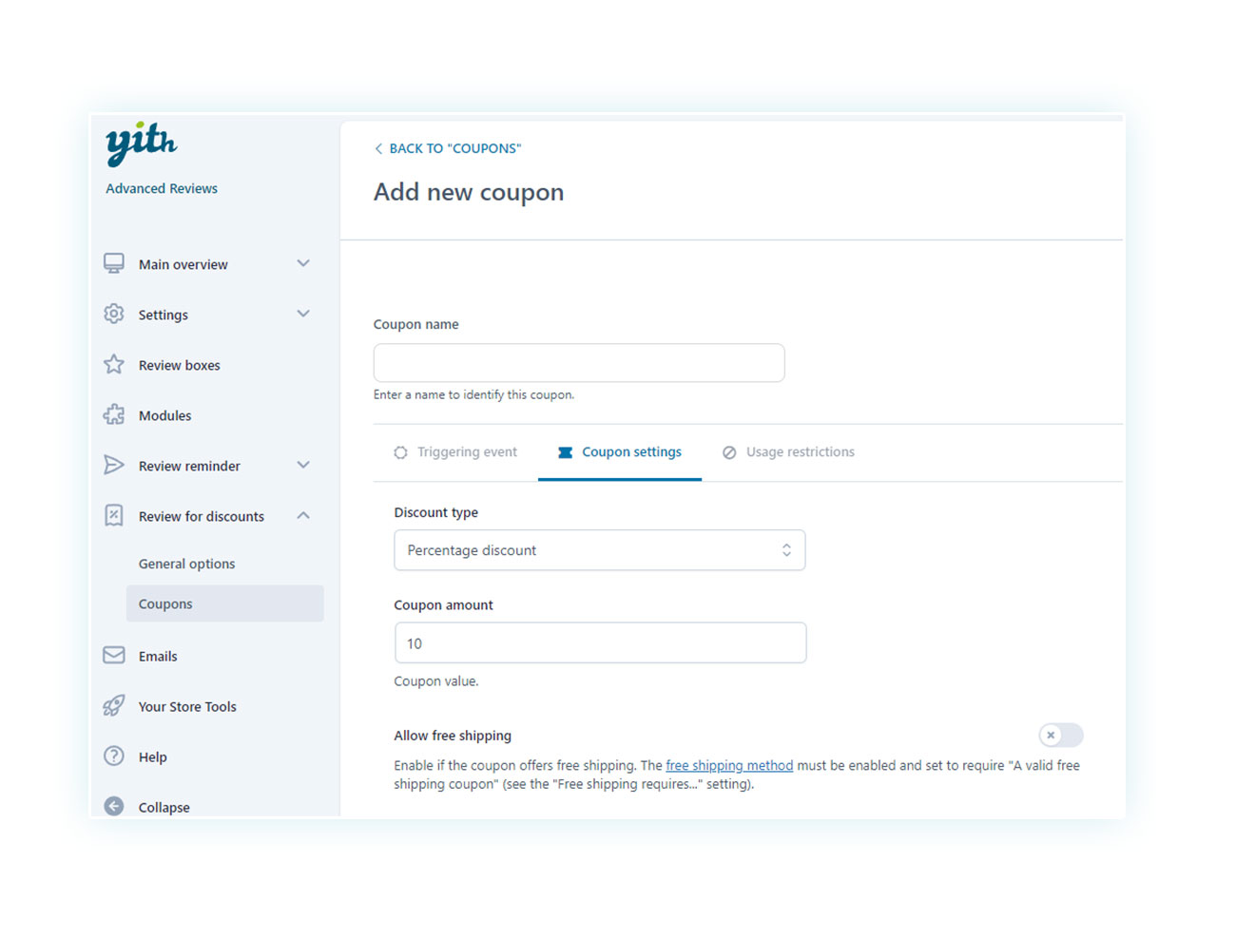Click the Advanced Reviews subtitle text
The width and height of the screenshot is (1236, 938).
tap(162, 188)
